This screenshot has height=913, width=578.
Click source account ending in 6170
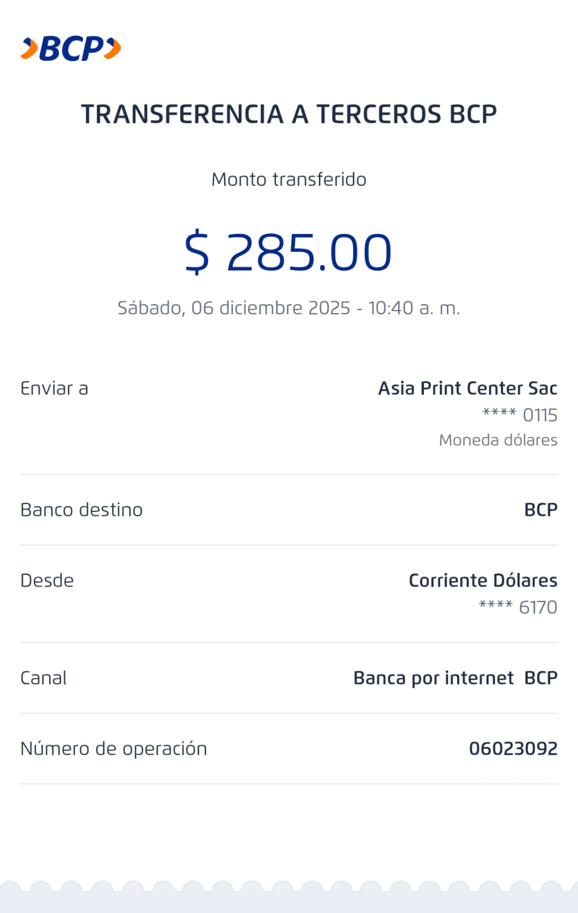518,607
